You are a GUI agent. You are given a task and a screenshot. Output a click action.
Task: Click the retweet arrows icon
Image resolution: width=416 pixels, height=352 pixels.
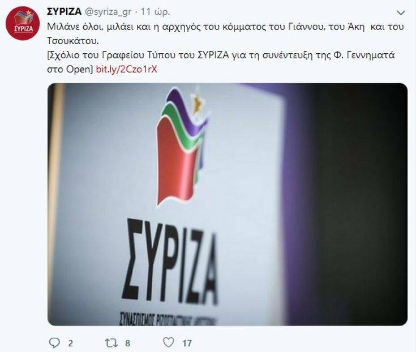coord(111,343)
